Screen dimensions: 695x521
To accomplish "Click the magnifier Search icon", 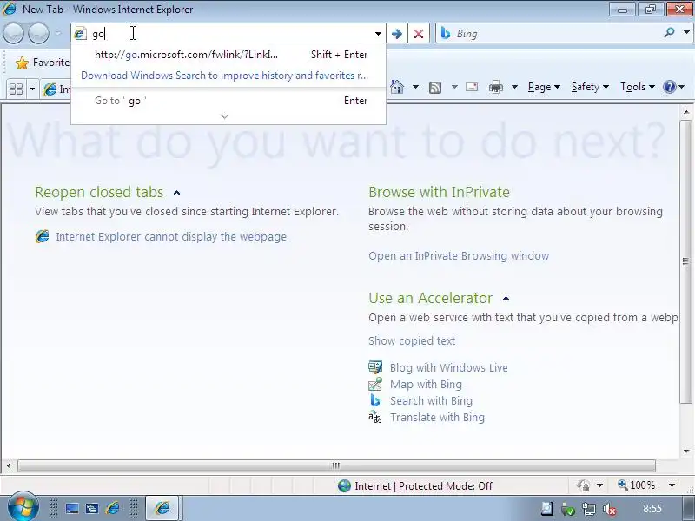I will [669, 33].
